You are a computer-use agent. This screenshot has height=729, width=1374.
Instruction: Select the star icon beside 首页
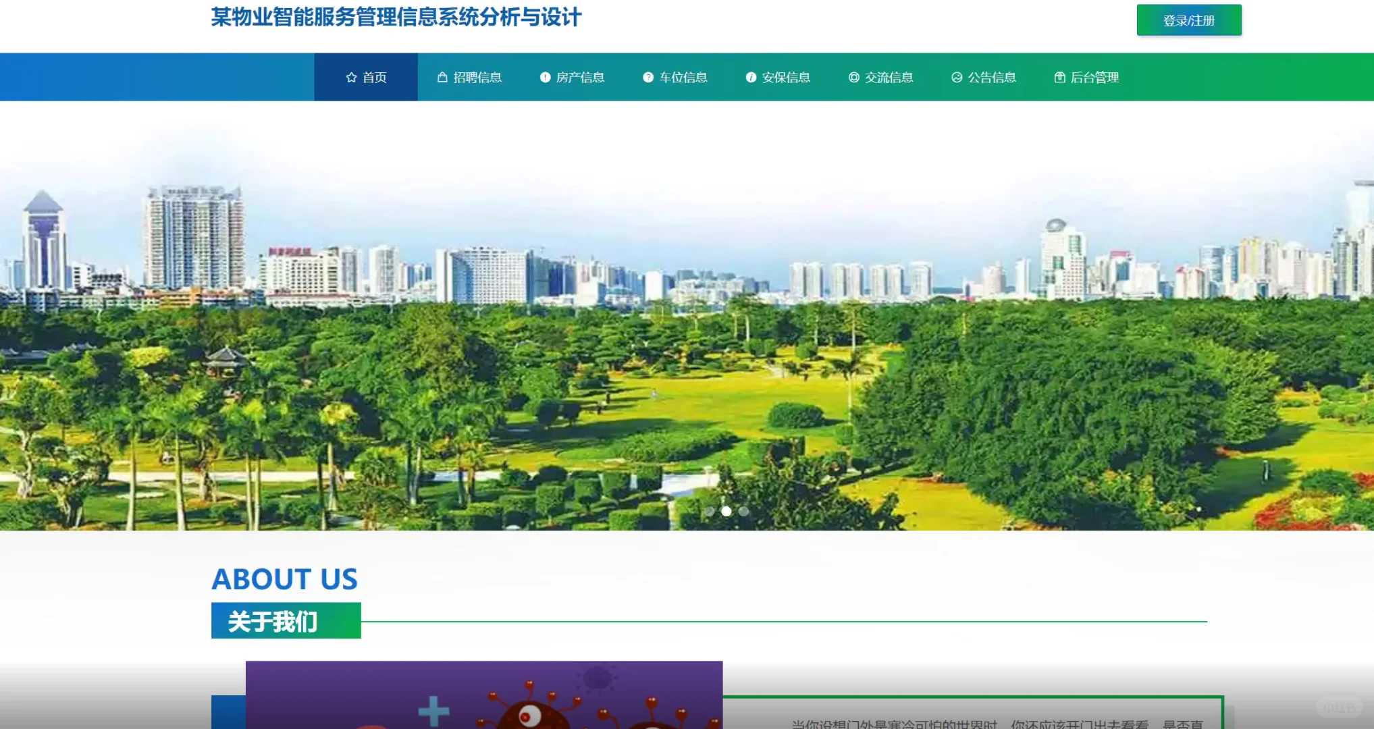pyautogui.click(x=350, y=77)
